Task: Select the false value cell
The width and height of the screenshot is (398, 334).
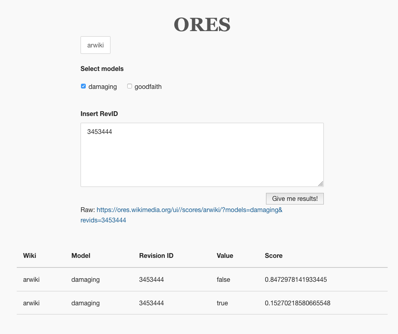Action: pyautogui.click(x=223, y=279)
